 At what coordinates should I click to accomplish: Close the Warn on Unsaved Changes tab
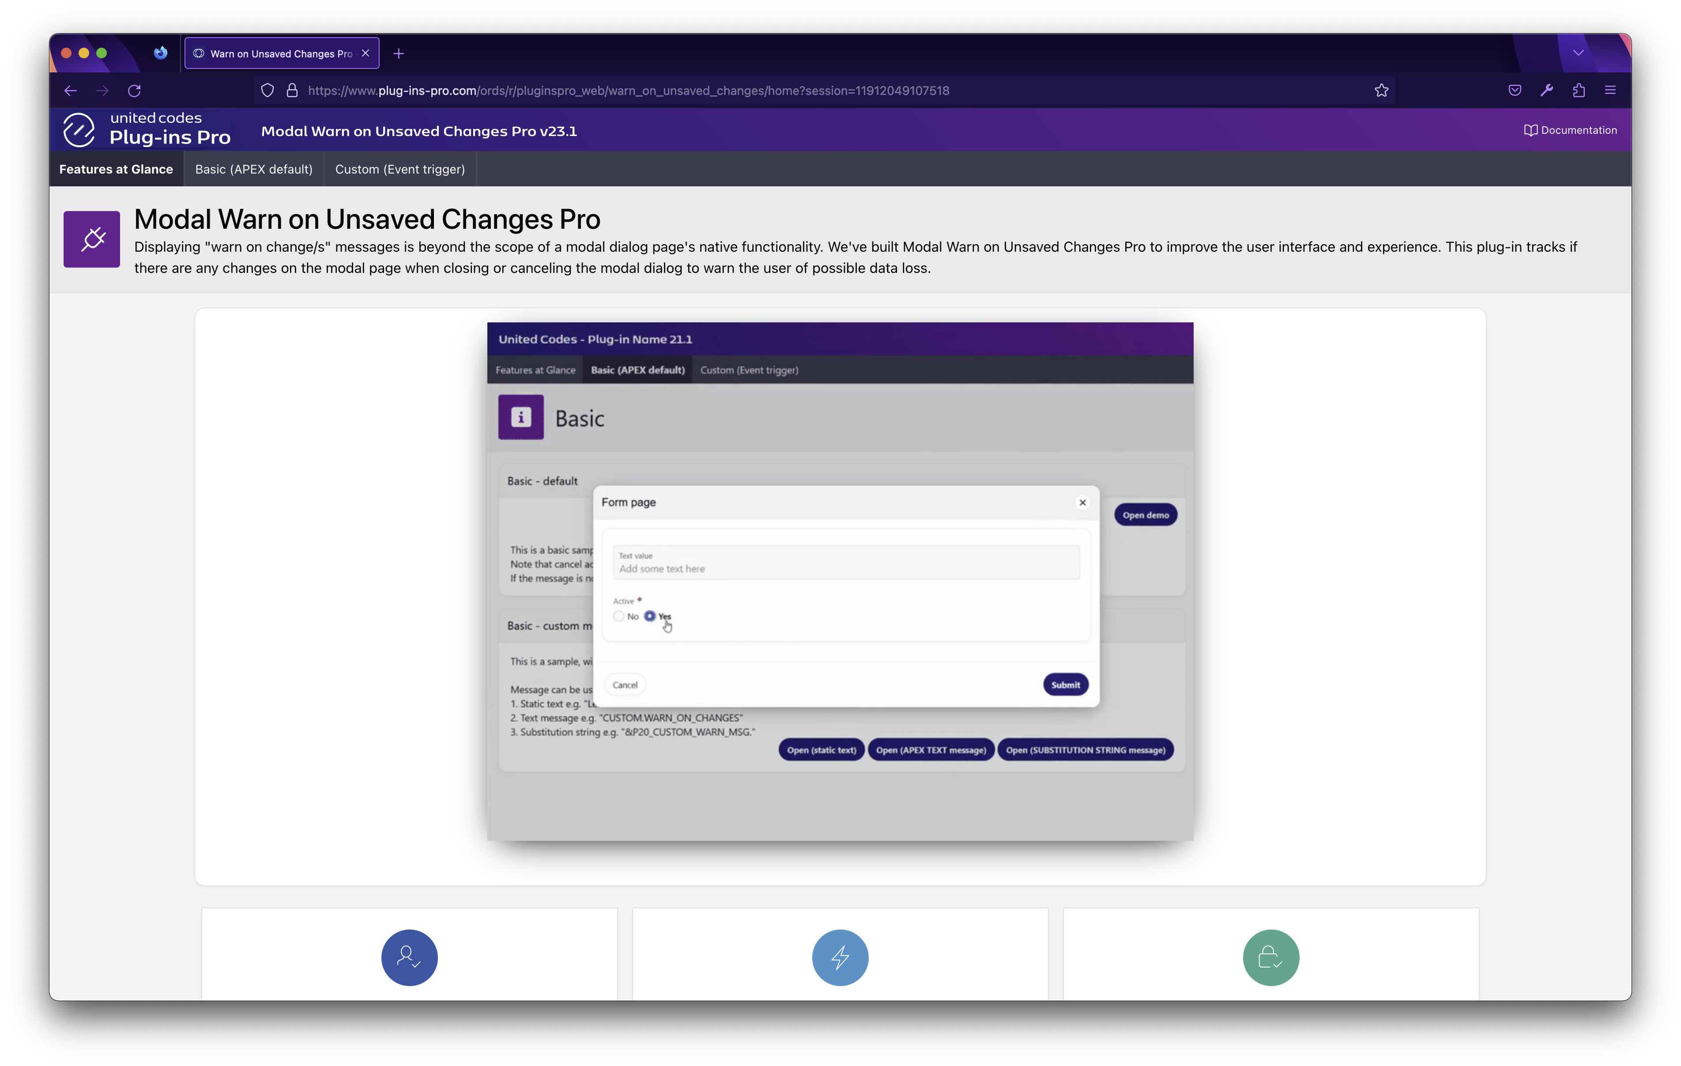(365, 54)
